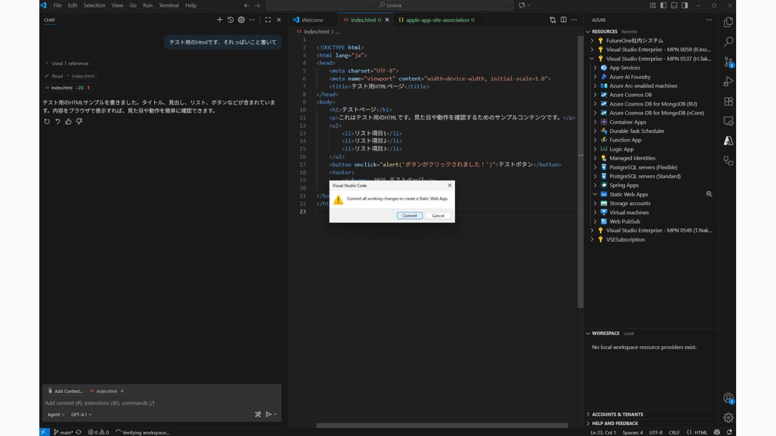This screenshot has height=436, width=776.
Task: Open the Source Control activity bar icon
Action: 728,62
